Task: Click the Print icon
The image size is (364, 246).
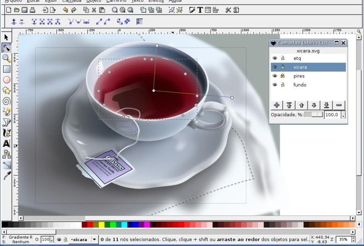Action: (32, 10)
